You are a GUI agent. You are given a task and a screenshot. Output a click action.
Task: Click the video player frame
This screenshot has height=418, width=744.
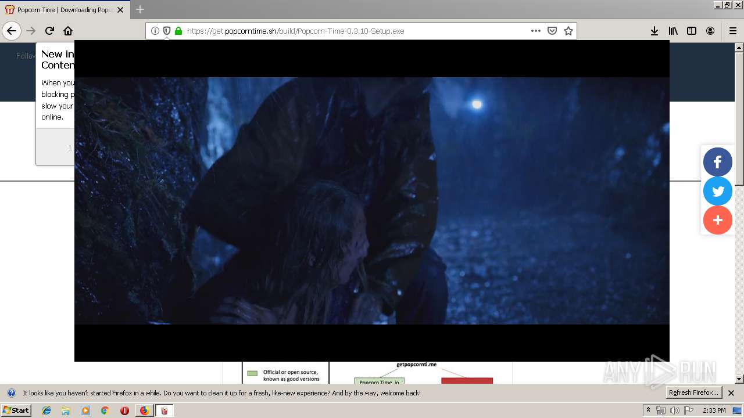(372, 201)
